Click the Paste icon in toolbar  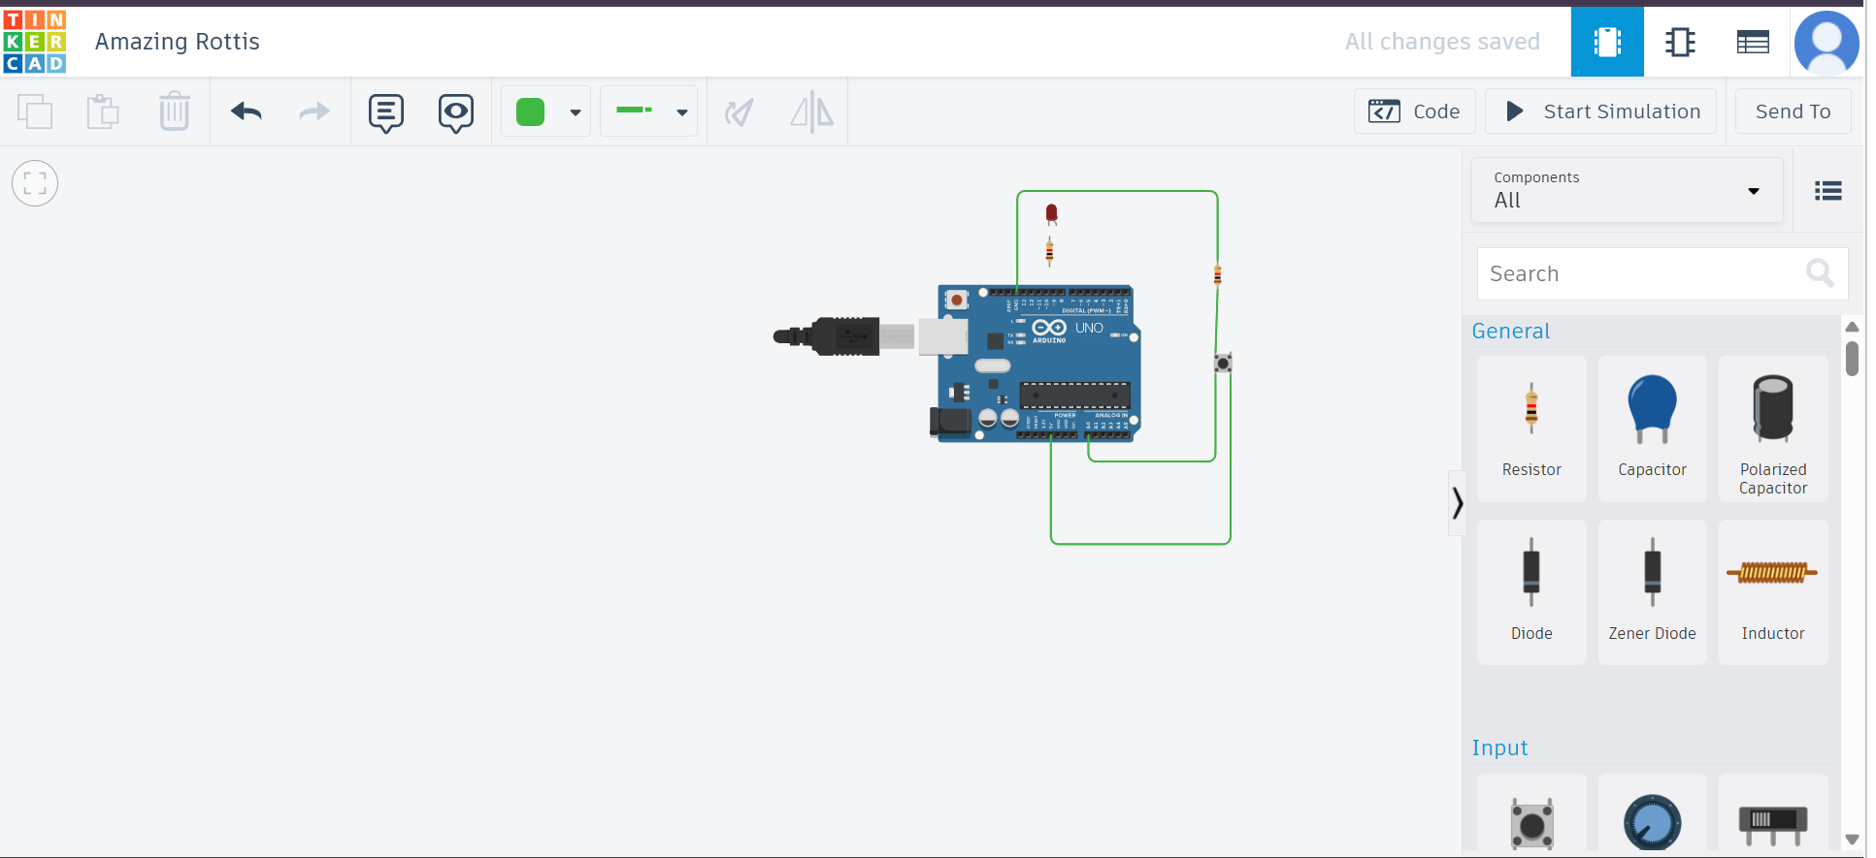click(x=103, y=111)
